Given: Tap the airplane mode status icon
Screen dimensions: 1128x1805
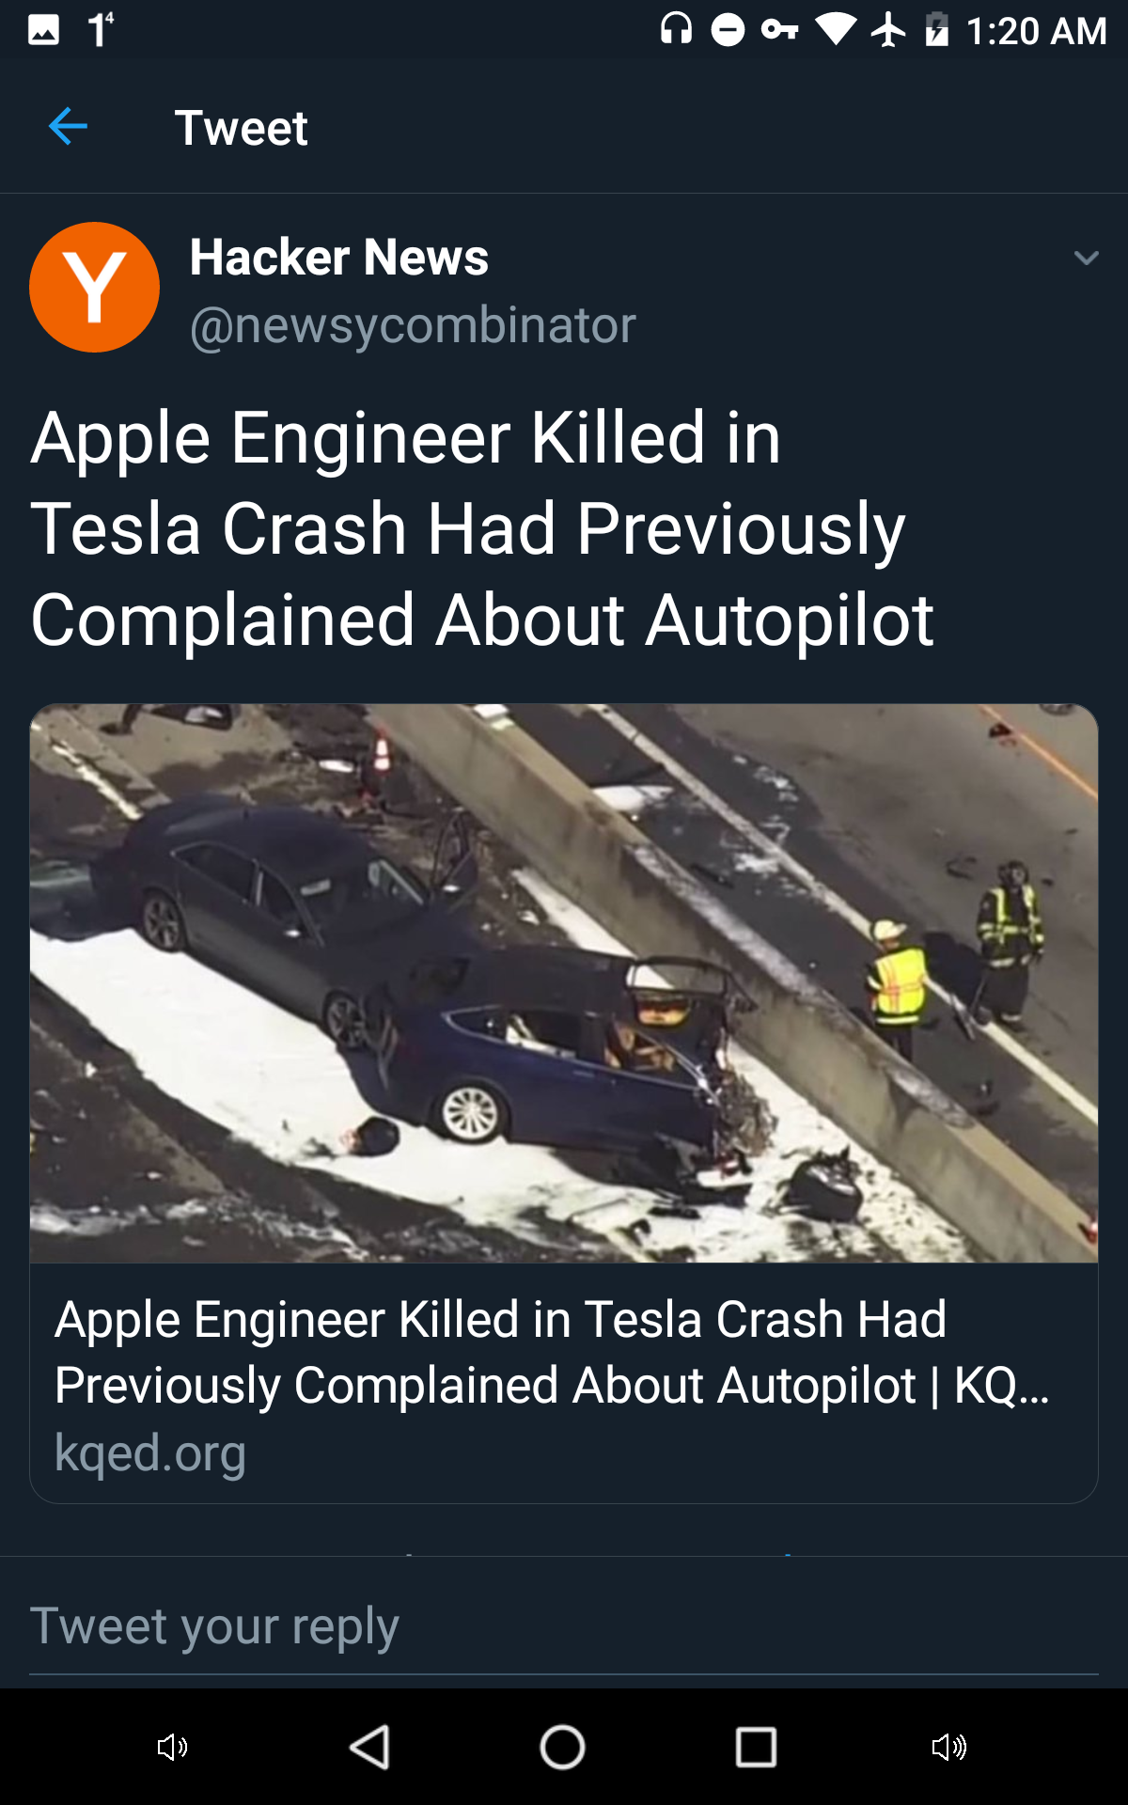Looking at the screenshot, I should click(x=888, y=30).
